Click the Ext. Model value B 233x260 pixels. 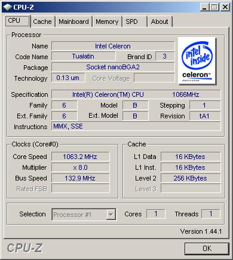135,116
